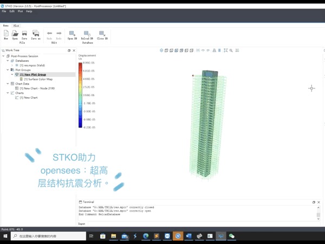Select '[1] New Chart' under Charts
This screenshot has height=244, width=325.
(x=29, y=98)
